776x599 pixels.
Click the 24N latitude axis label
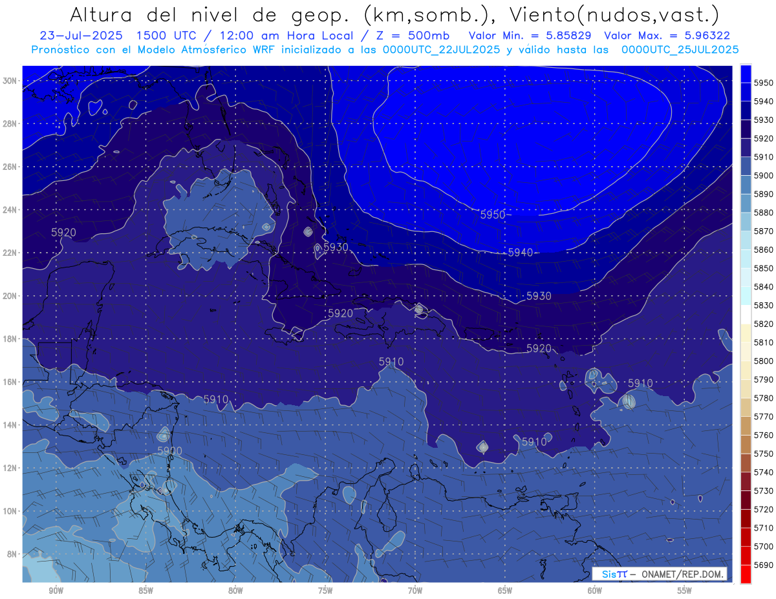pos(10,210)
